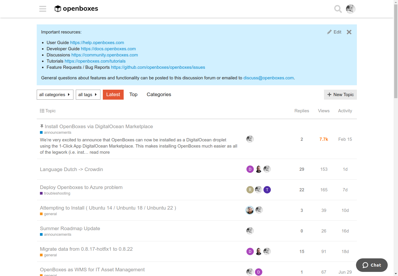Viewport: 398px width, 276px height.
Task: Click the purple D avatar on Language Dutch
Action: click(250, 169)
